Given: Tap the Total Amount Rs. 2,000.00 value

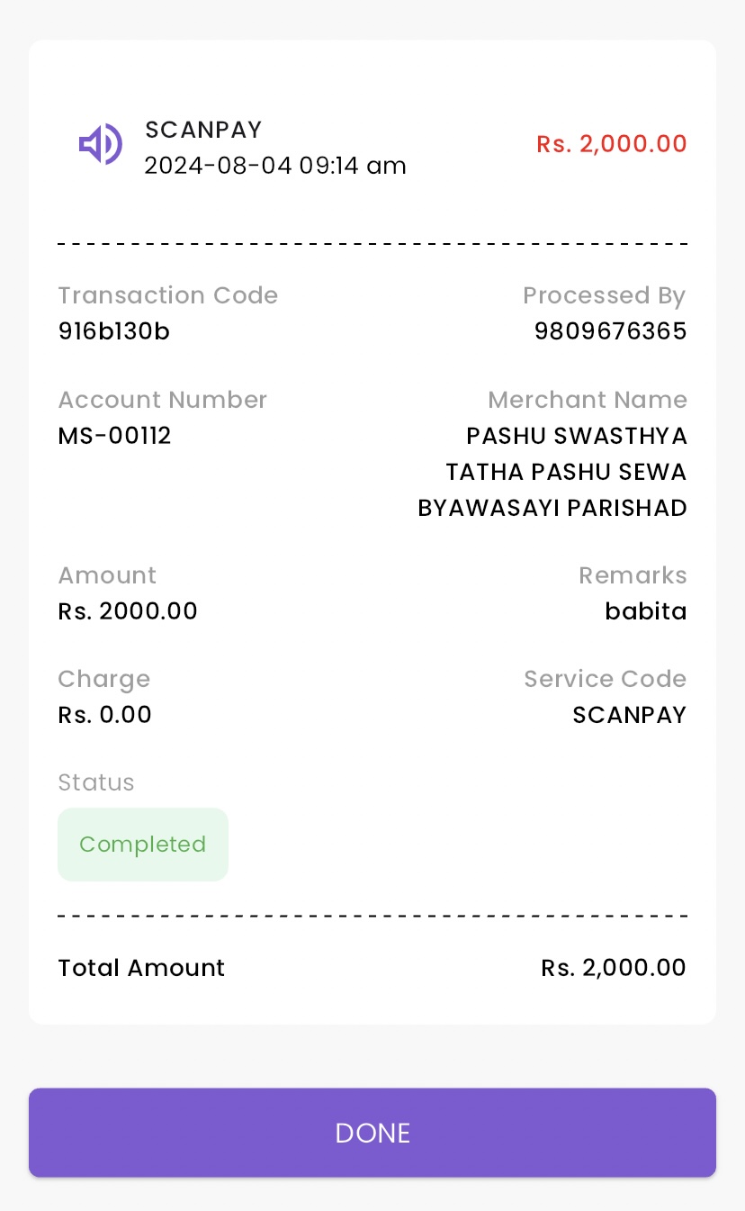Looking at the screenshot, I should point(614,968).
